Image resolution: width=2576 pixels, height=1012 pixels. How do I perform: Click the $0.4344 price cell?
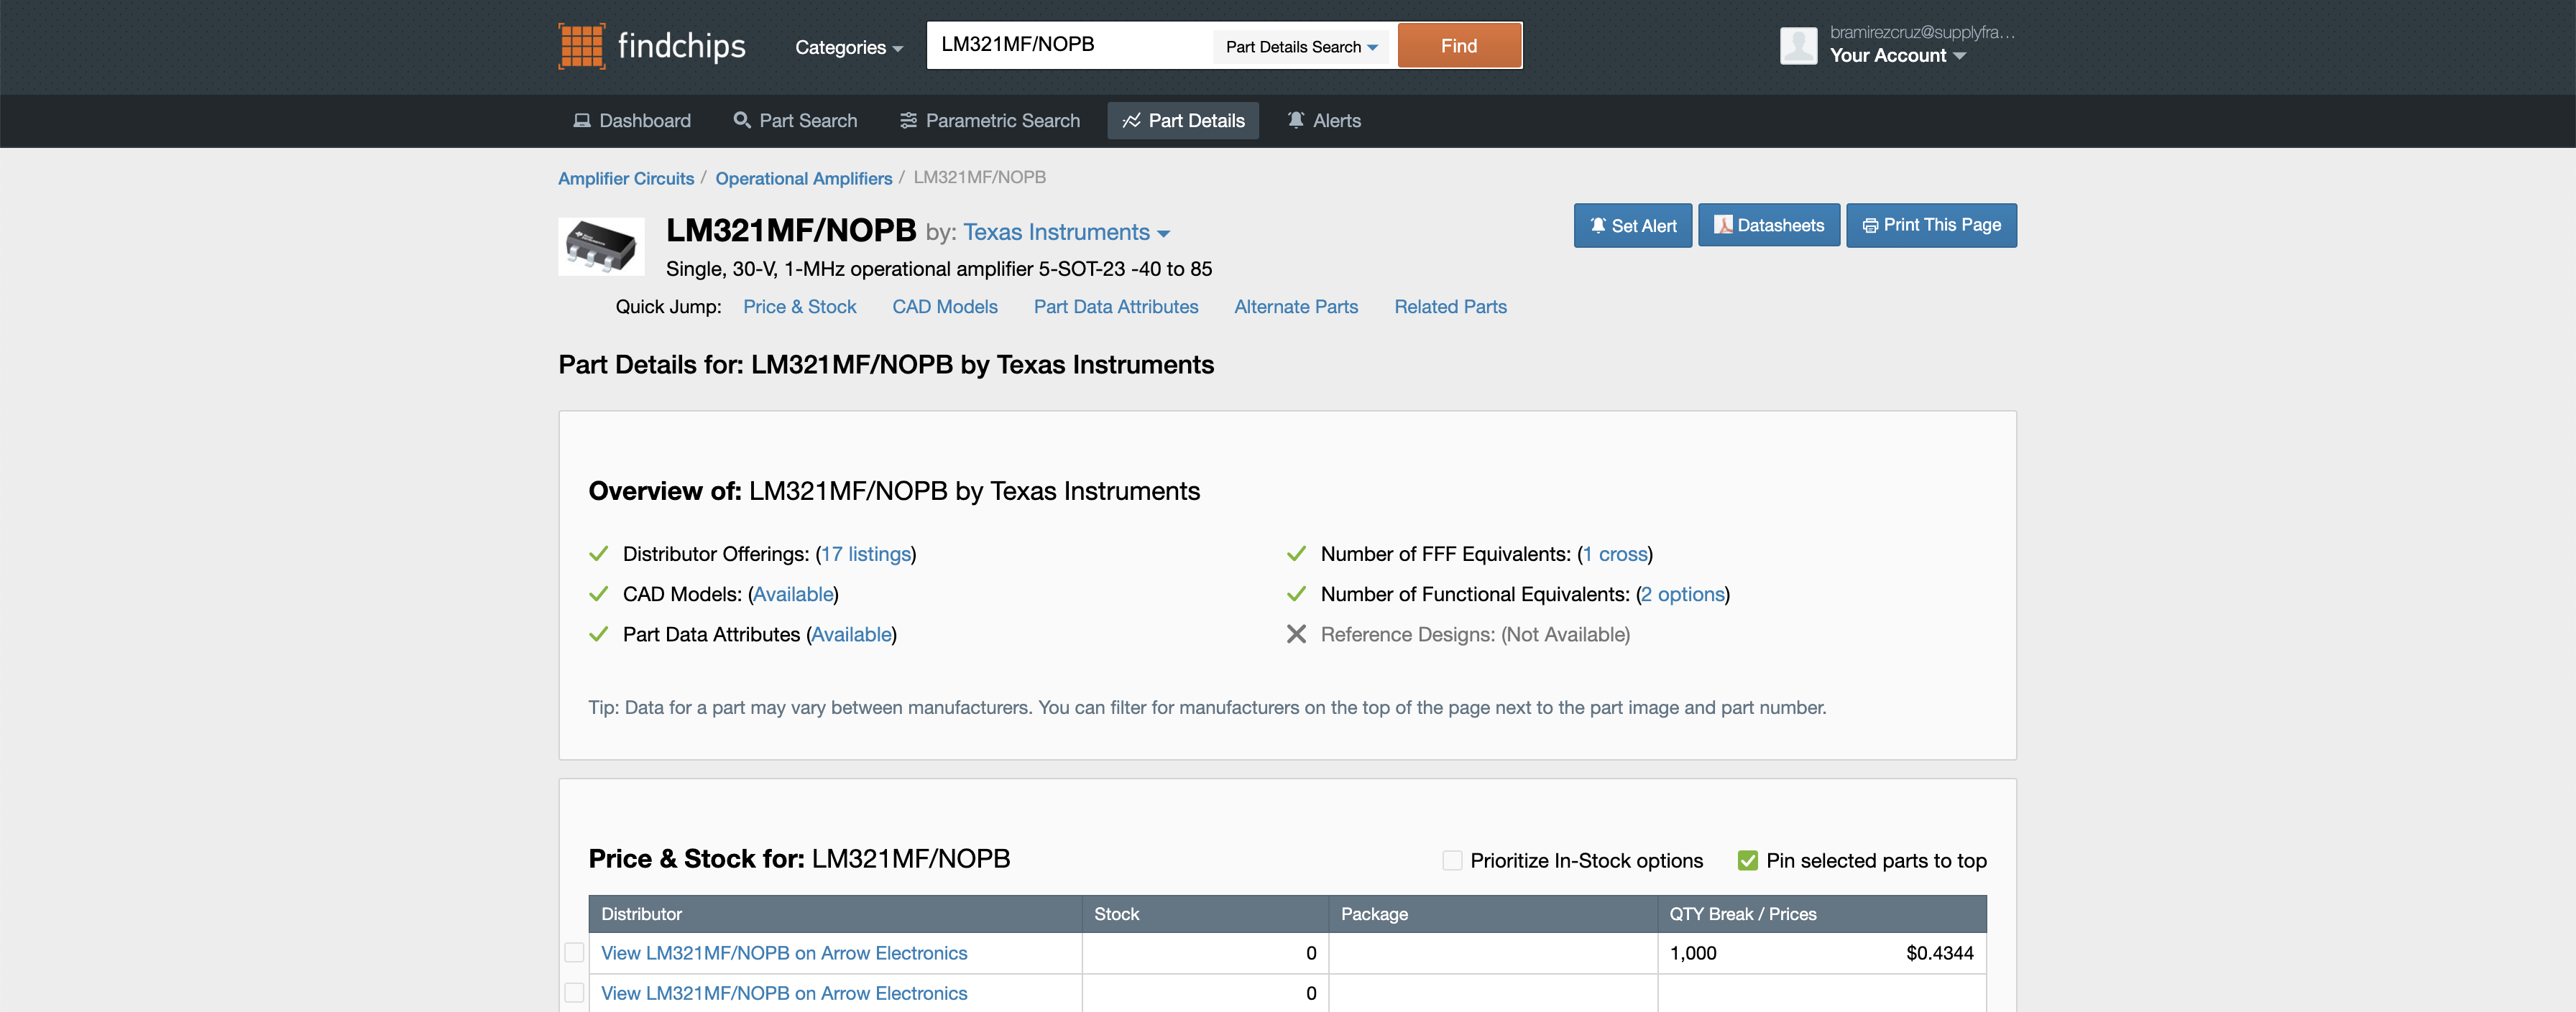pyautogui.click(x=1939, y=953)
